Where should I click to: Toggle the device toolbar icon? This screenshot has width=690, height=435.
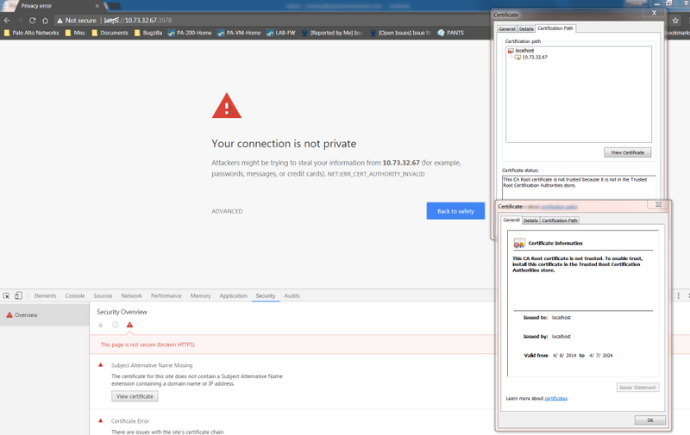(x=18, y=295)
